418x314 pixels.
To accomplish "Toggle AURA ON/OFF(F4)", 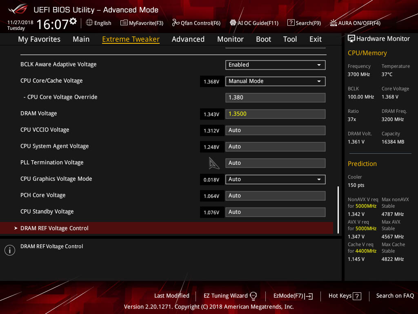I will (x=355, y=23).
